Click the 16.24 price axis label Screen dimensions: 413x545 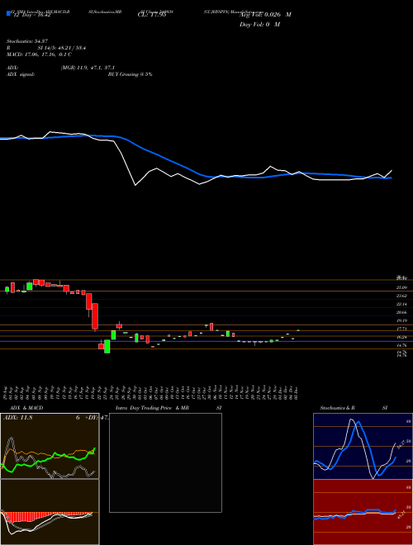click(402, 337)
